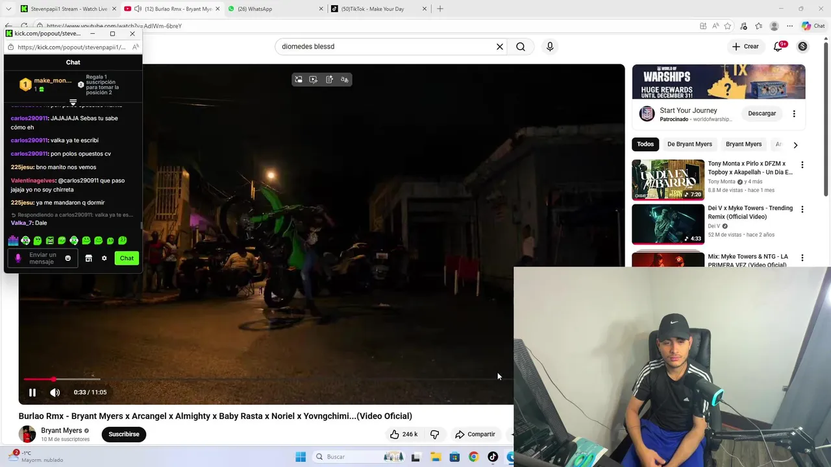Collapse the Kick leaderboard chevron

[x=73, y=102]
